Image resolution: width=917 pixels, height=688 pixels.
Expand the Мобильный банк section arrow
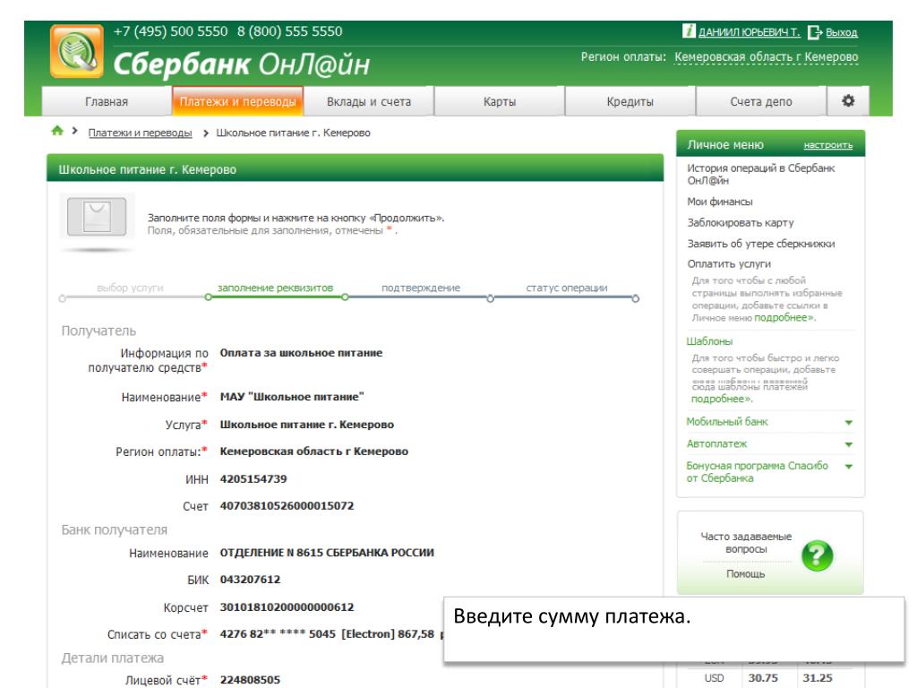pyautogui.click(x=849, y=423)
